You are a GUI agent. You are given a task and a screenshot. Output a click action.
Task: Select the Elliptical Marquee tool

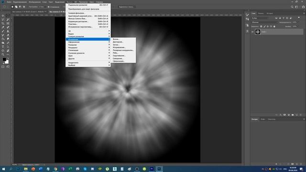coord(8,16)
